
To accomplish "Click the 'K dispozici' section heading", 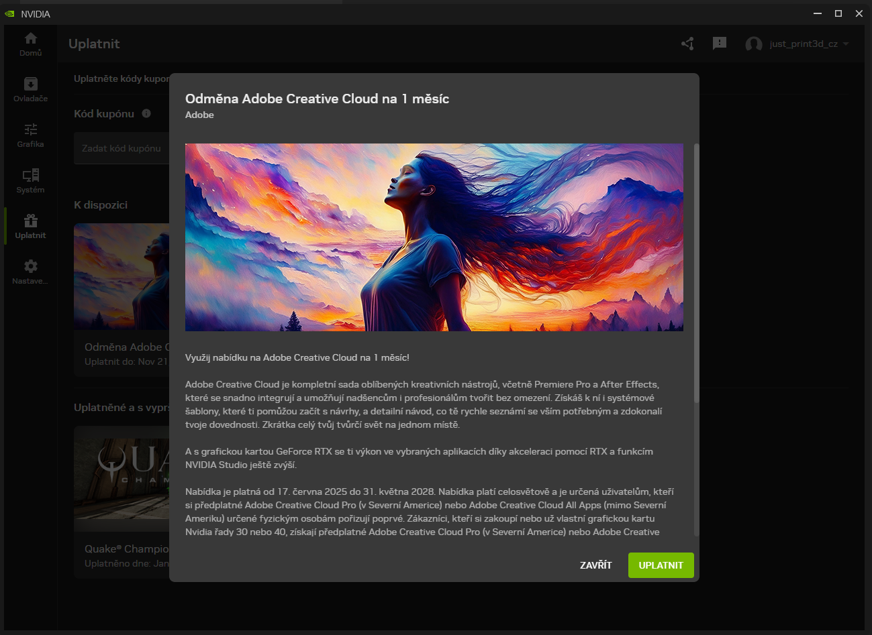I will click(x=101, y=205).
